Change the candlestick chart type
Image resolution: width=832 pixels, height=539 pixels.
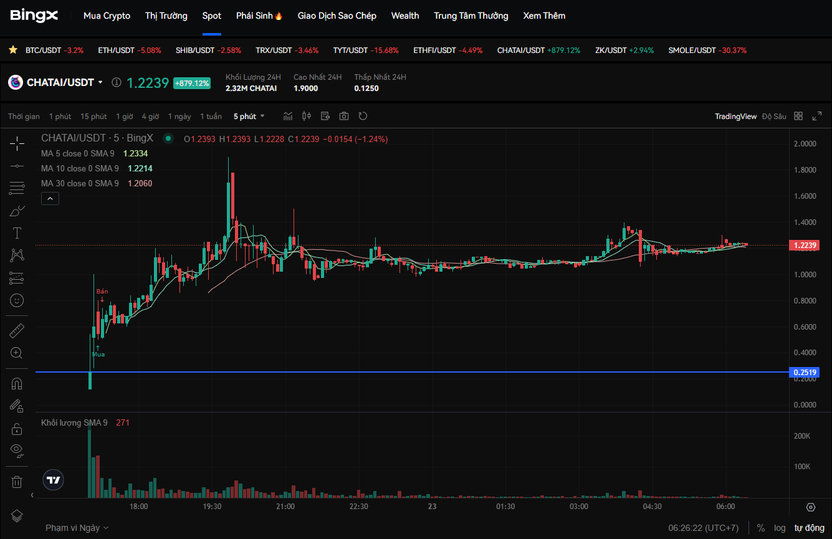[307, 116]
